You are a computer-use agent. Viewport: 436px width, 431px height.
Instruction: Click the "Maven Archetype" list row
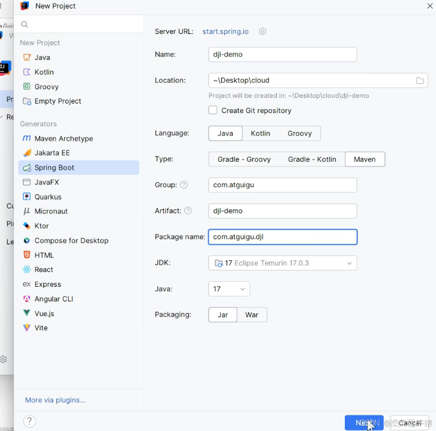tap(79, 139)
